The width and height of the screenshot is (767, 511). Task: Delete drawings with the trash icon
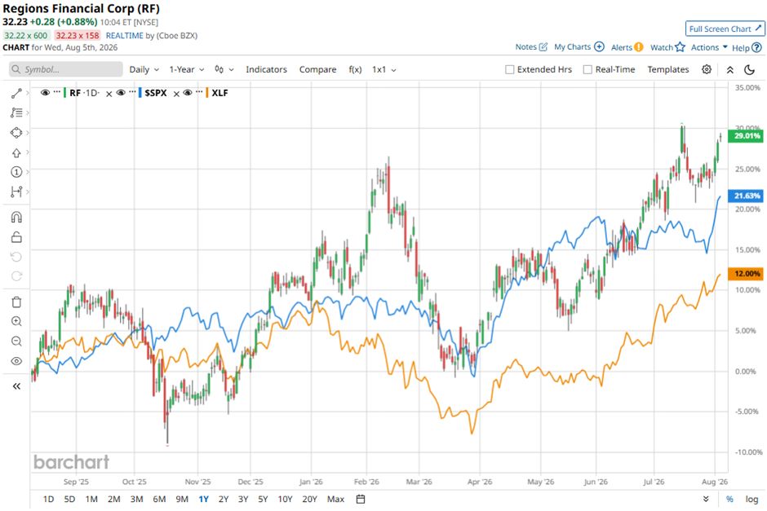16,302
